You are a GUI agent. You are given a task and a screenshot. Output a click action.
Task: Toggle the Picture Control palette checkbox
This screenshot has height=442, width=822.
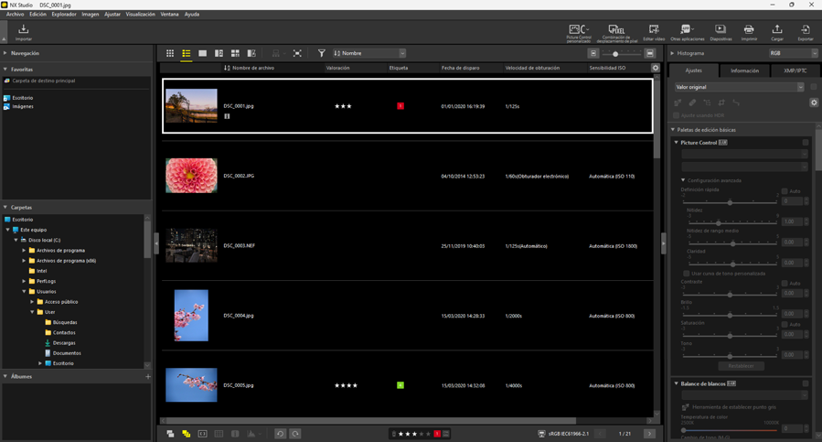coord(806,143)
